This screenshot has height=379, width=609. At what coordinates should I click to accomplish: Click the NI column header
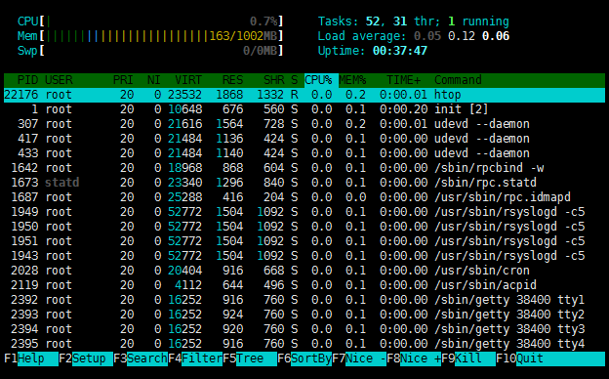[x=154, y=80]
